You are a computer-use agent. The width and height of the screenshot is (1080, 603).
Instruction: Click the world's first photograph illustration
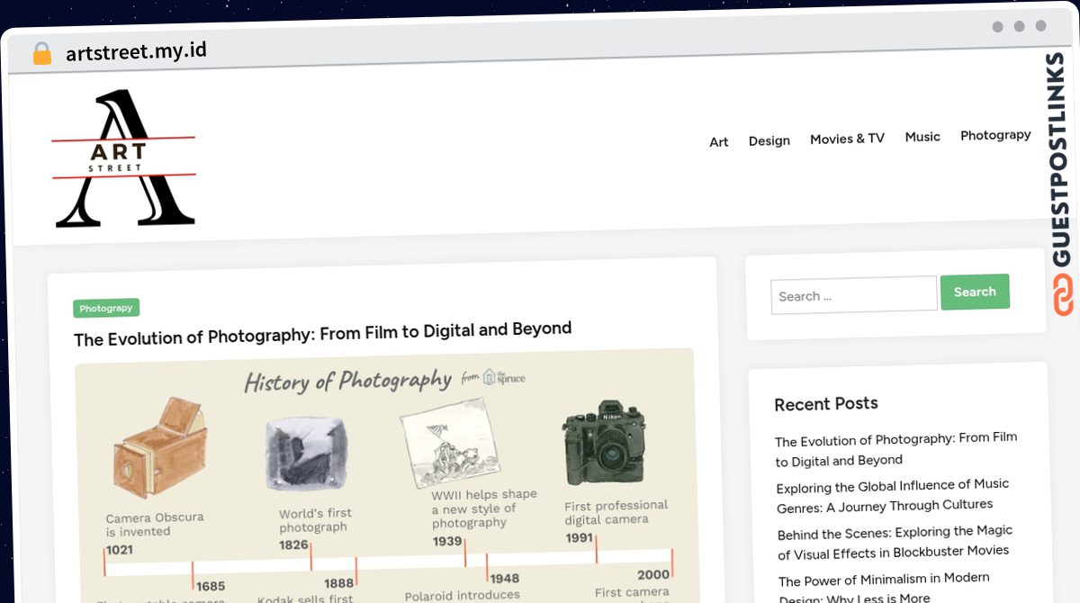click(306, 454)
